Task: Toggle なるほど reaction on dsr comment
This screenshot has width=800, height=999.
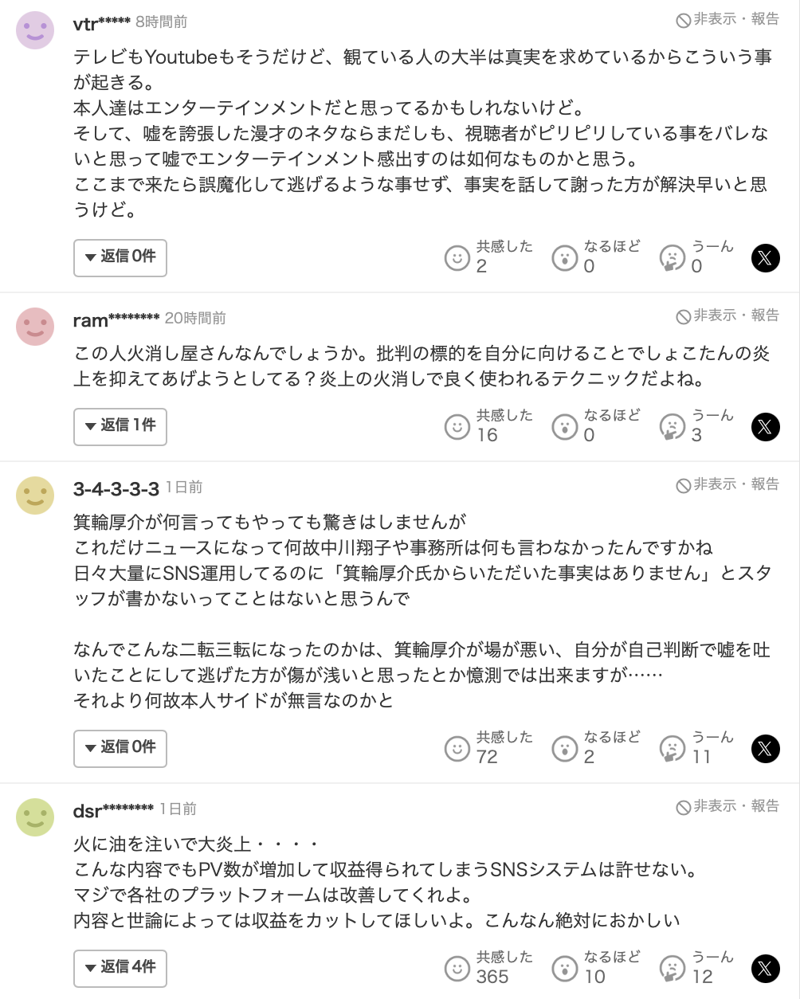Action: (596, 969)
